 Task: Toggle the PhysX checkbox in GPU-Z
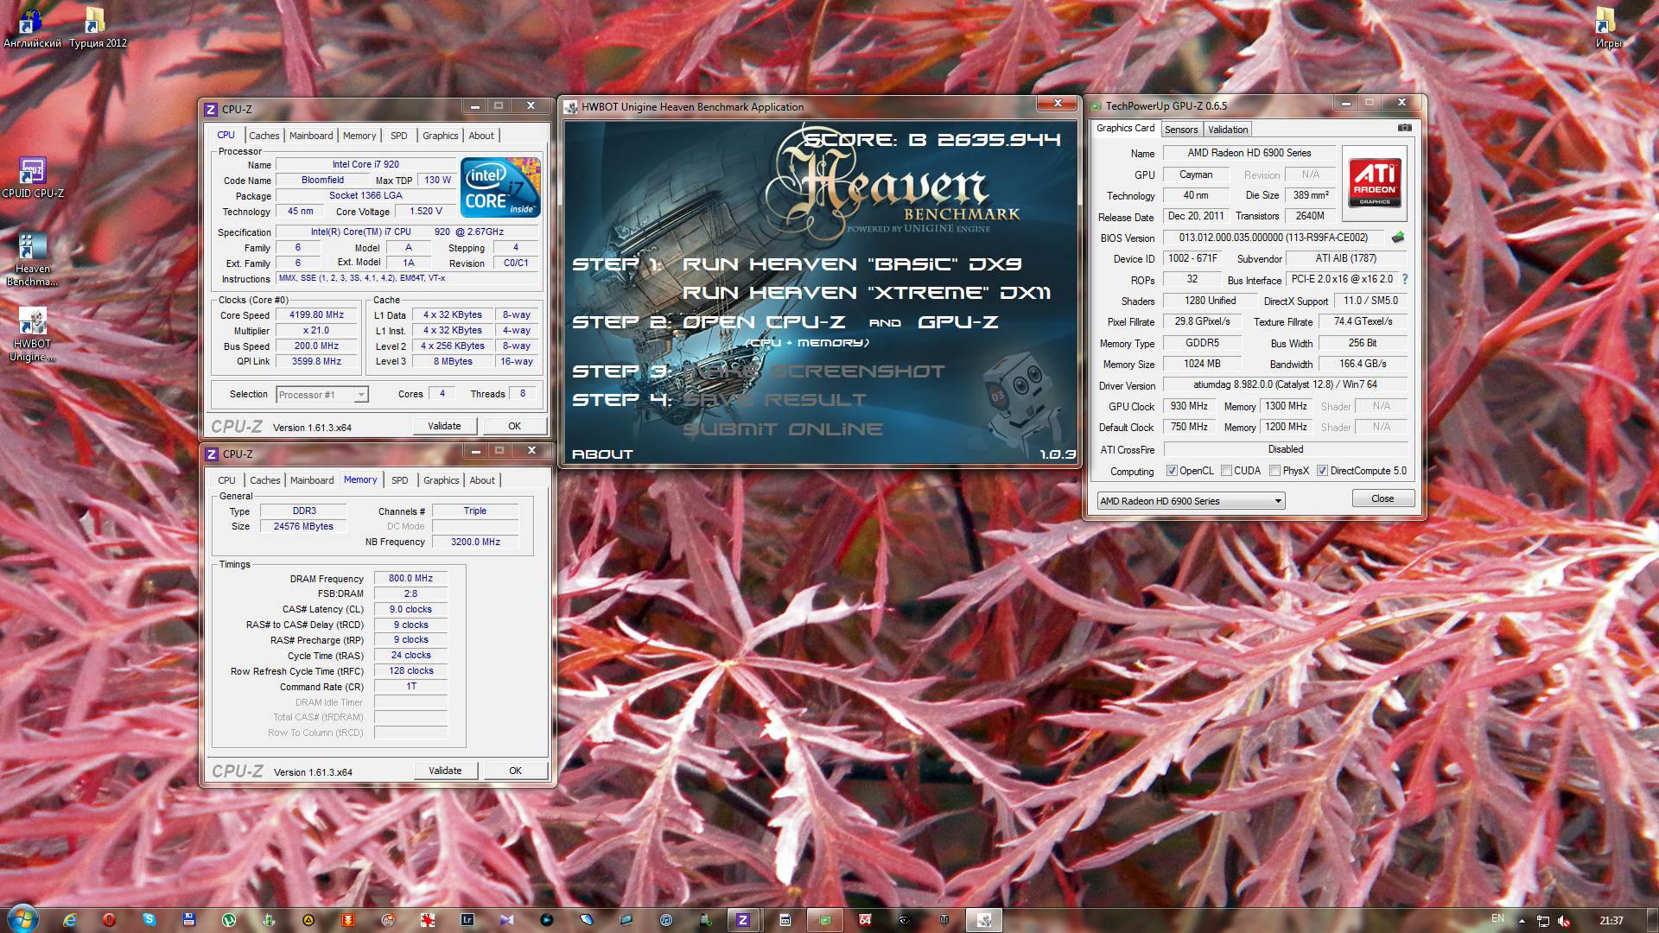click(1274, 471)
